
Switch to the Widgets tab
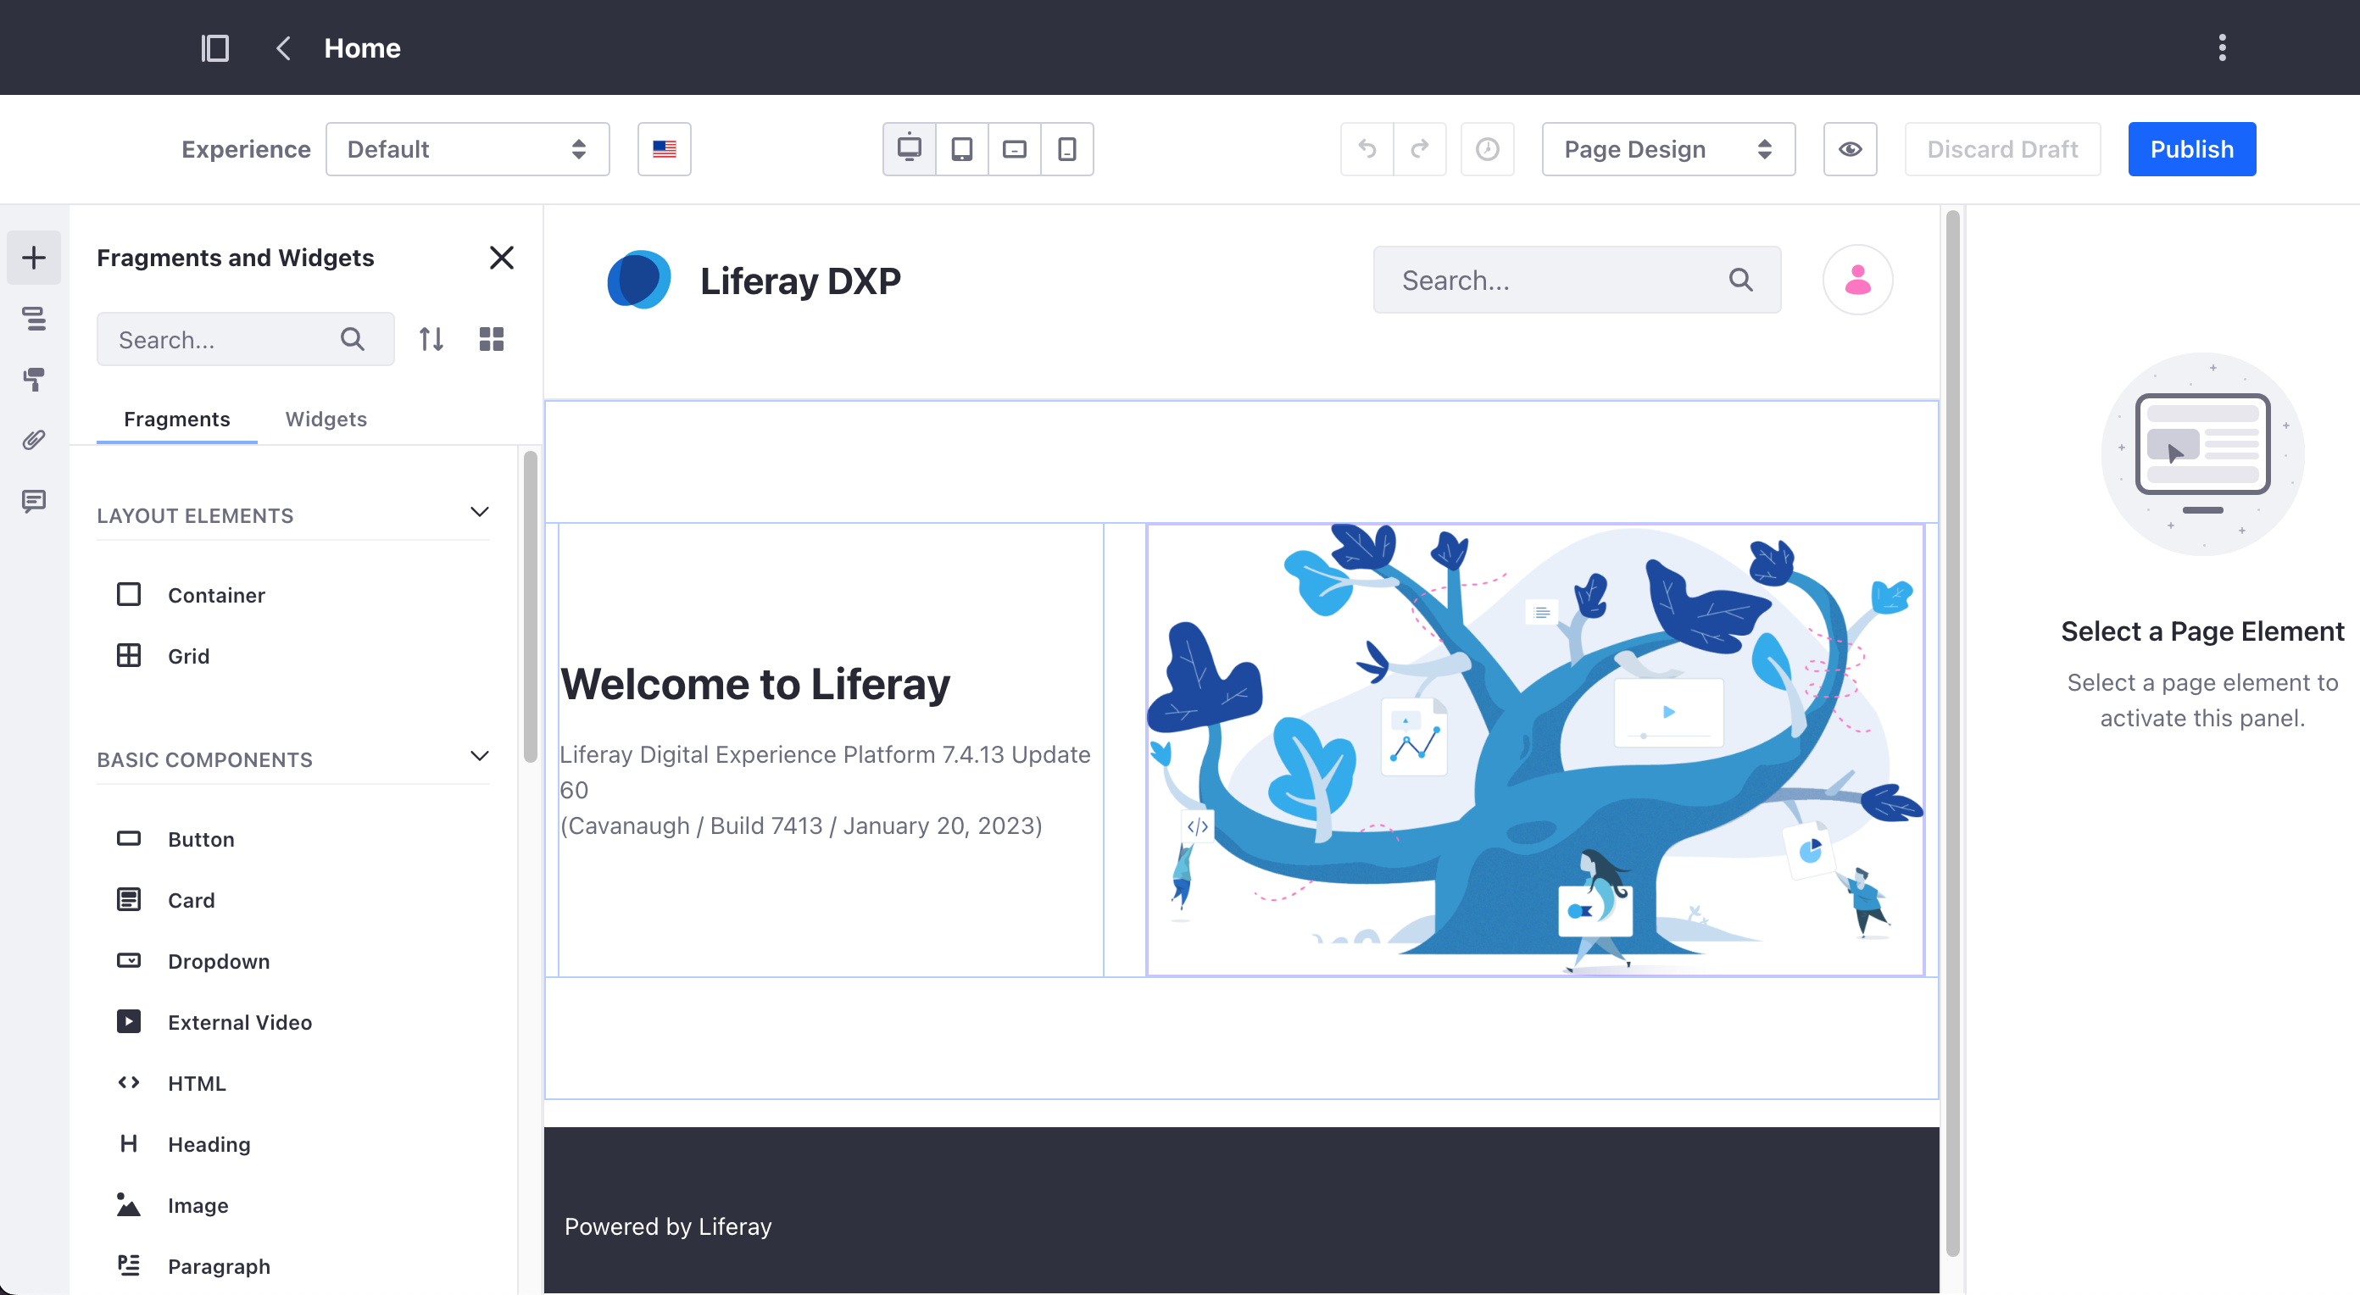point(326,418)
